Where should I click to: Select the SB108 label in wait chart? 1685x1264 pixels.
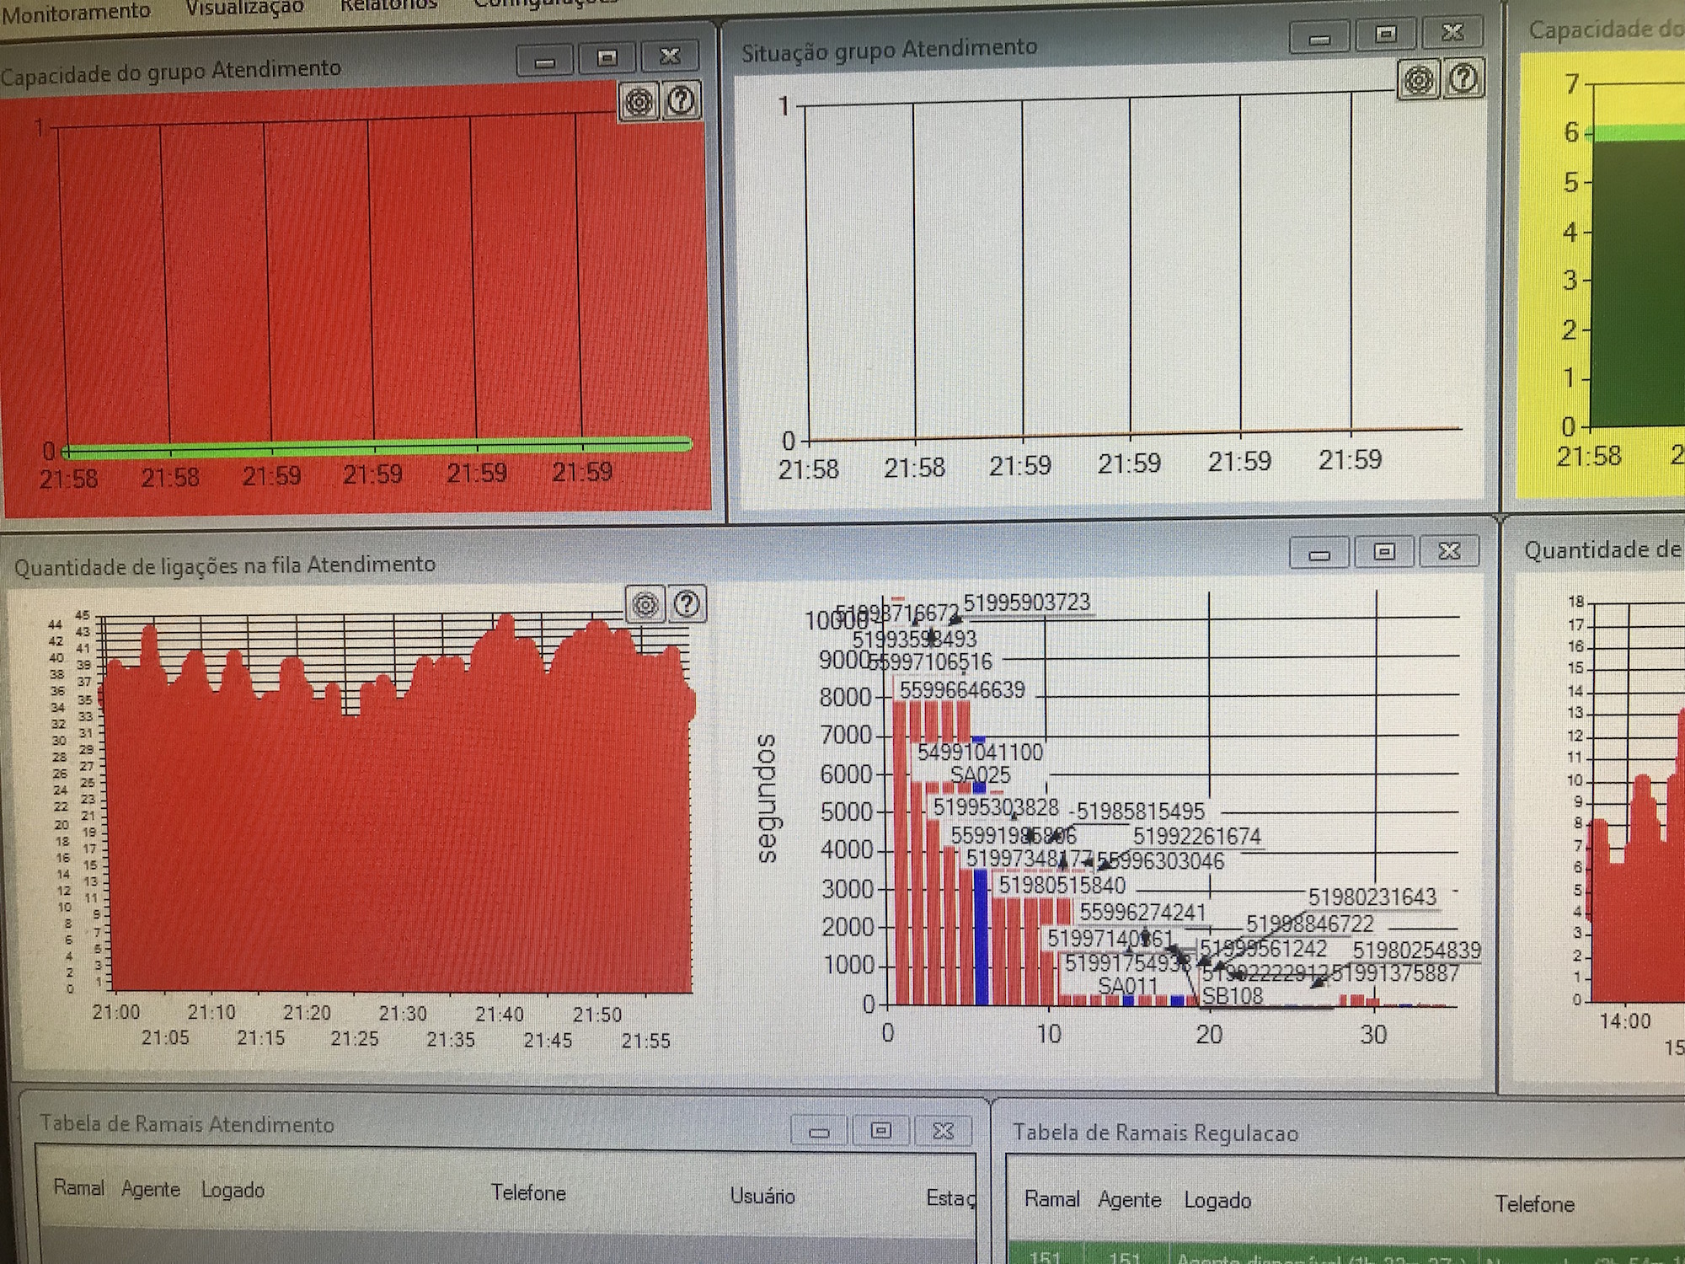click(1233, 996)
